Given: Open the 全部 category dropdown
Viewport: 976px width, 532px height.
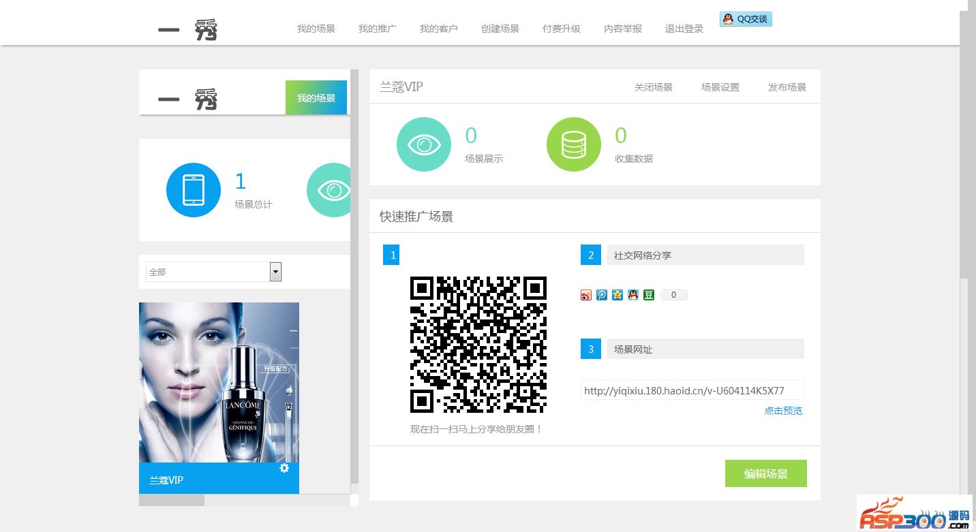Looking at the screenshot, I should click(x=213, y=272).
